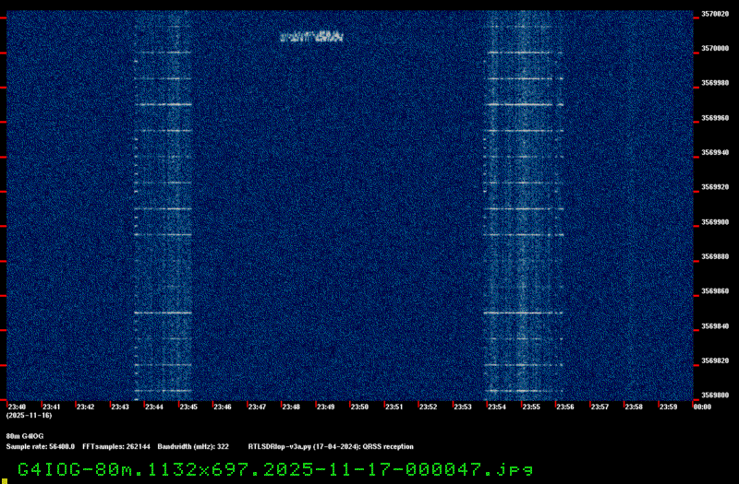Select the 23:50 time tick label
Viewport: 739px width, 484px height.
(x=359, y=407)
